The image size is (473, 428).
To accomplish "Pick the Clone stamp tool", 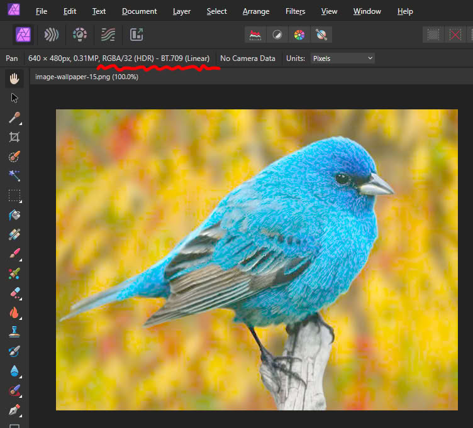I will (14, 332).
